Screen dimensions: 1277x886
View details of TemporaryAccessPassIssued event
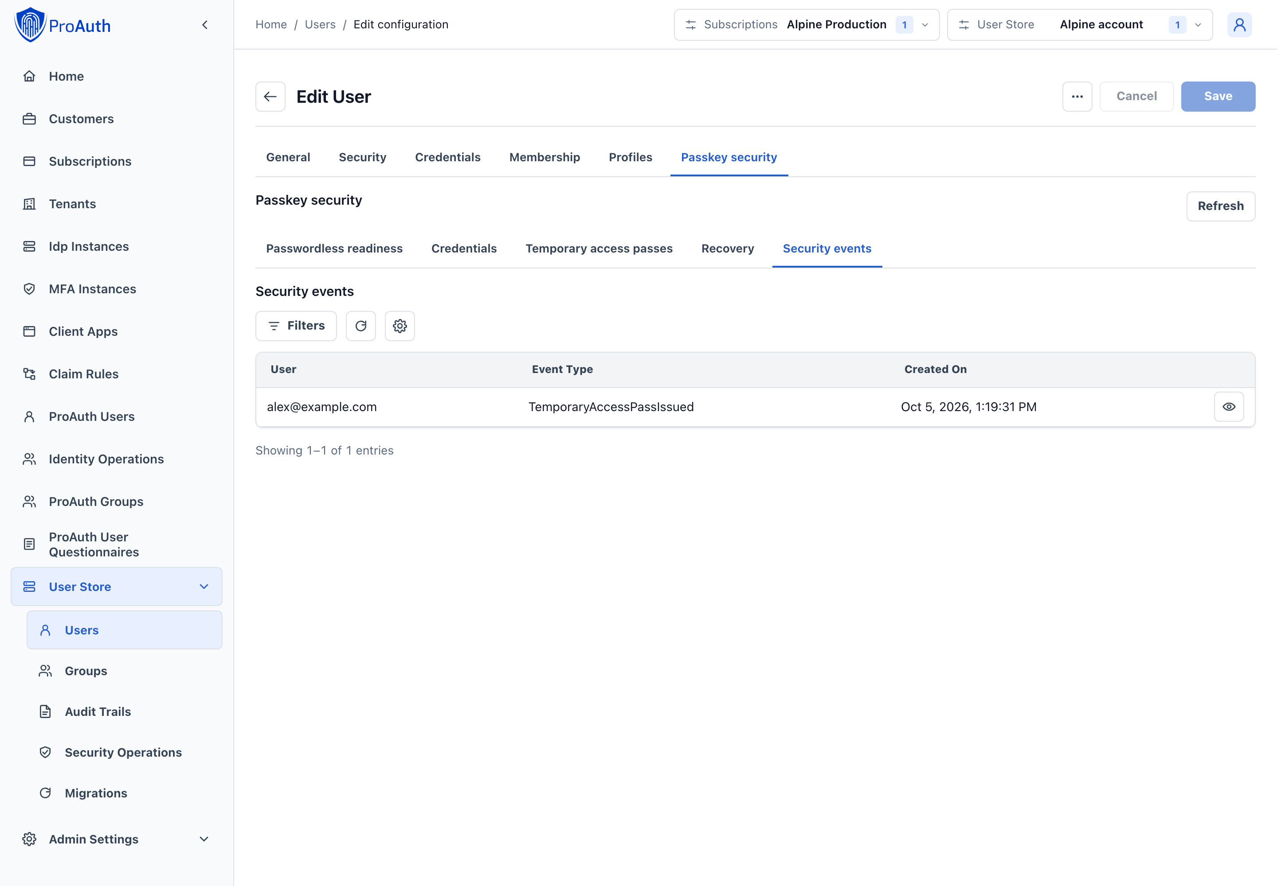(1229, 407)
